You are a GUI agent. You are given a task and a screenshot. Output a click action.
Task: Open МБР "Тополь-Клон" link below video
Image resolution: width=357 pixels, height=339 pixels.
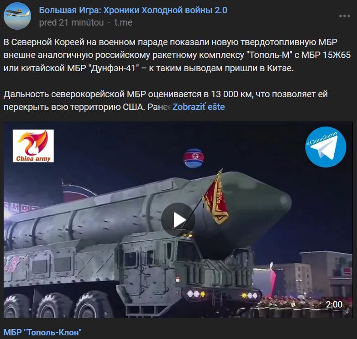click(x=42, y=333)
